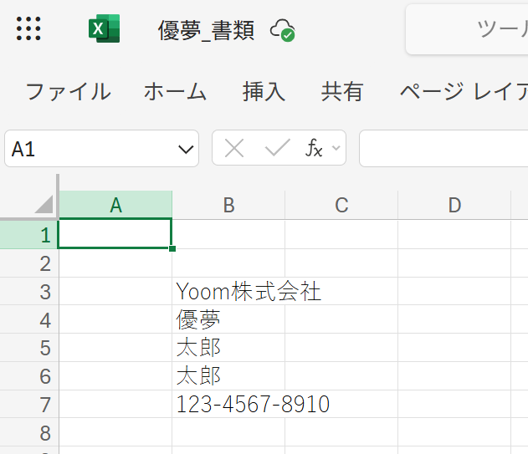The image size is (528, 454).
Task: Switch to the ホーム tab
Action: (x=175, y=91)
